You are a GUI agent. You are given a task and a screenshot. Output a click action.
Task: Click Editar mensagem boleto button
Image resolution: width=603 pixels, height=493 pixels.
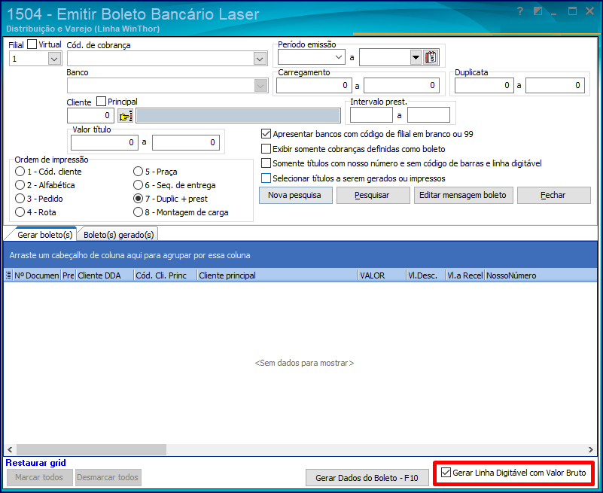point(464,196)
